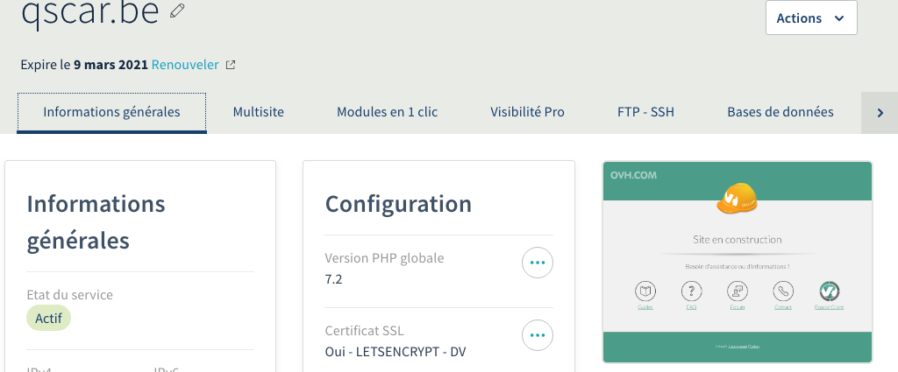Open the PHP version options menu
898x372 pixels.
pos(538,263)
